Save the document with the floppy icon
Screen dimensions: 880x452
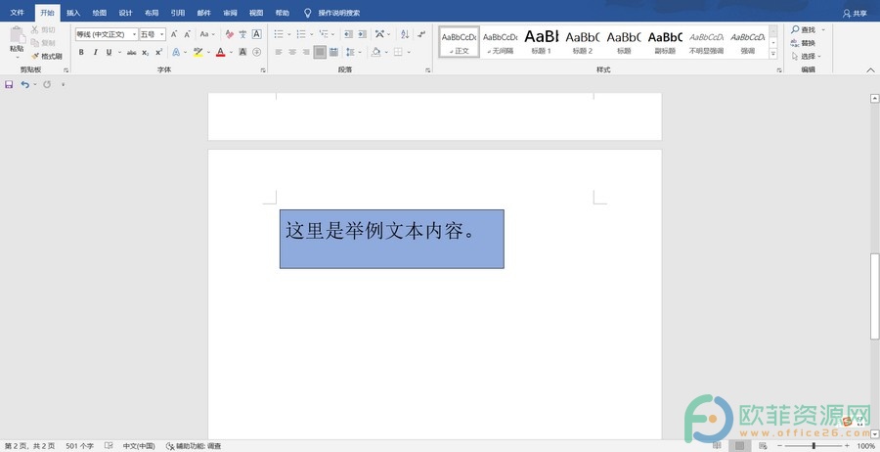coord(9,84)
